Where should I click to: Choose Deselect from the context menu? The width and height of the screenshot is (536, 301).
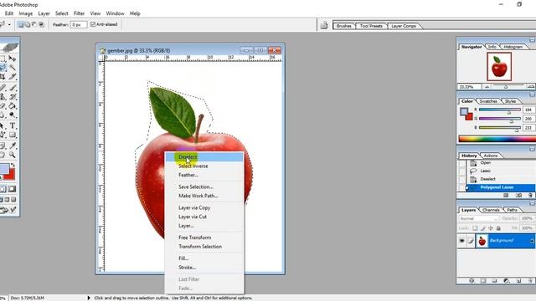204,157
